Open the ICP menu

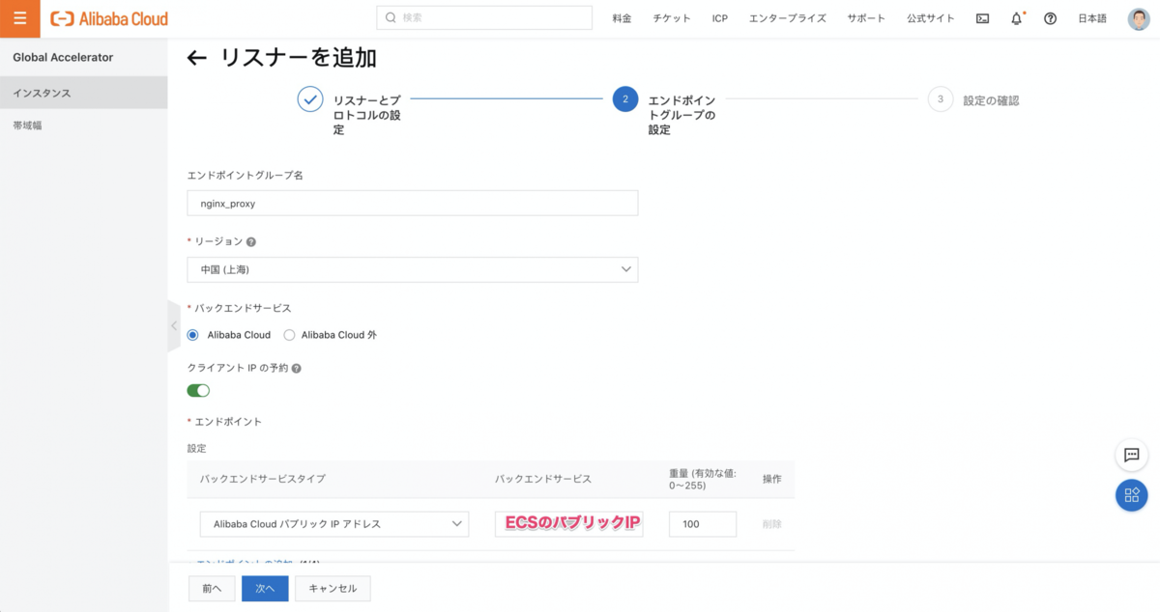click(720, 18)
